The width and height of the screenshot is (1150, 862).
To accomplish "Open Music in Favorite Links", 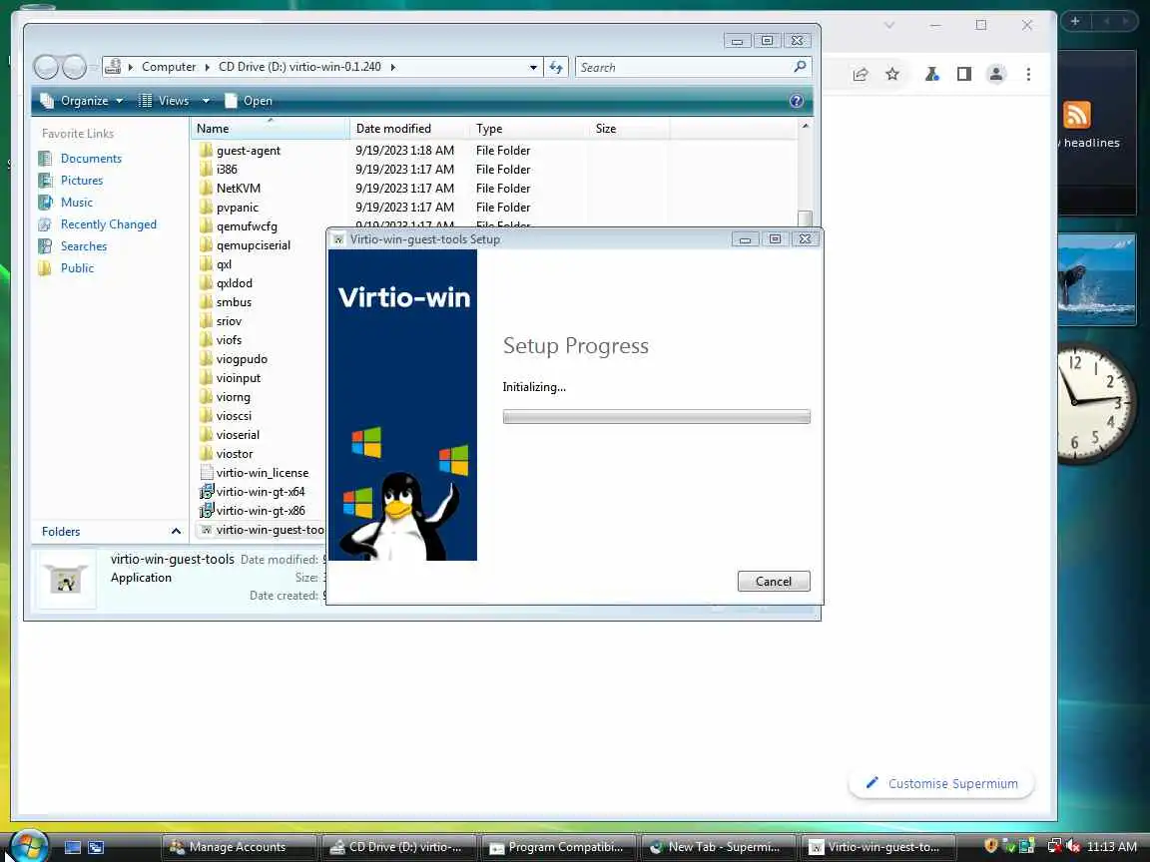I will coord(76,203).
